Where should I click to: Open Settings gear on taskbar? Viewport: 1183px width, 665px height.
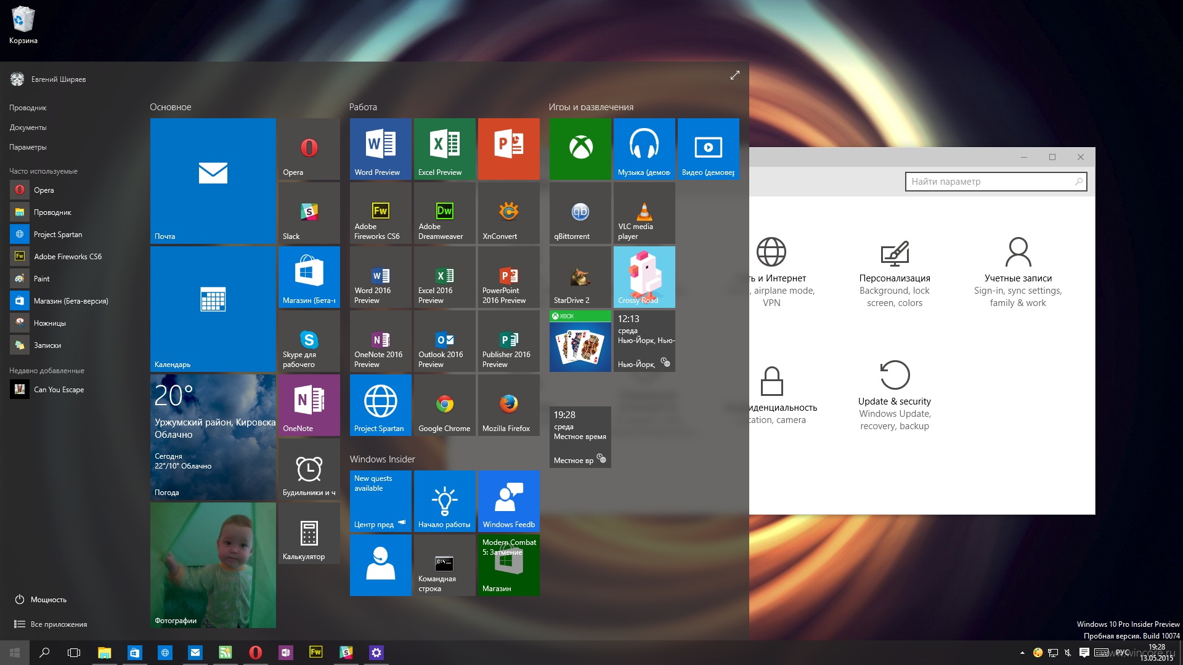[x=376, y=653]
